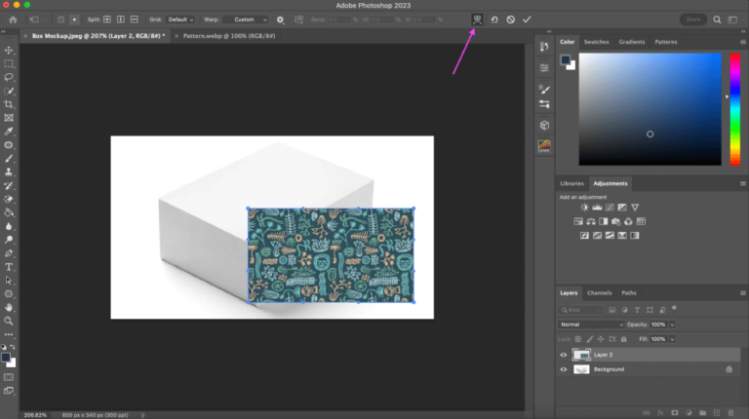Switch between free transform and warp modes
Viewport: 749px width, 419px height.
click(x=477, y=19)
